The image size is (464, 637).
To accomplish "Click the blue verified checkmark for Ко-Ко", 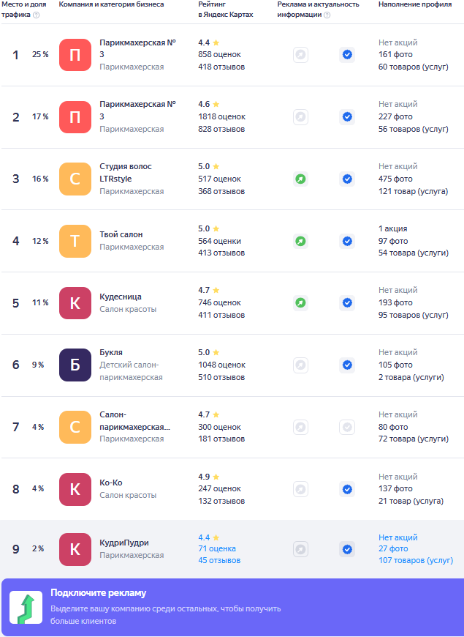I will (x=347, y=488).
